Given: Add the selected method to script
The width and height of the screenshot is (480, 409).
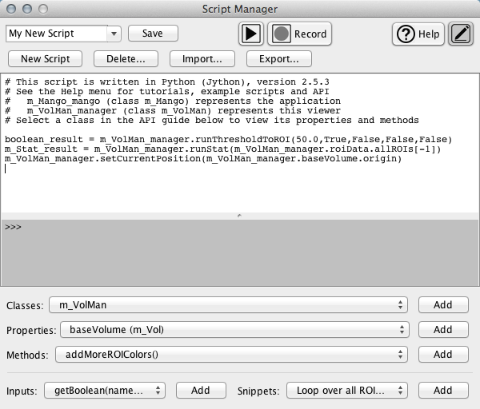Looking at the screenshot, I should [x=443, y=354].
